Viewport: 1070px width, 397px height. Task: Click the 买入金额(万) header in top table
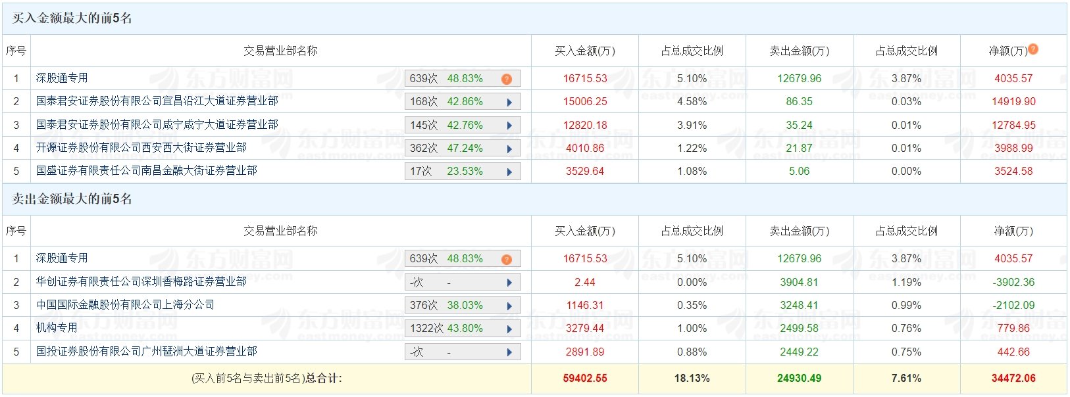coord(584,51)
